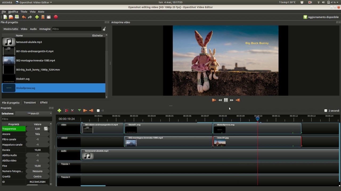Open a project with the folder icon

click(x=11, y=17)
